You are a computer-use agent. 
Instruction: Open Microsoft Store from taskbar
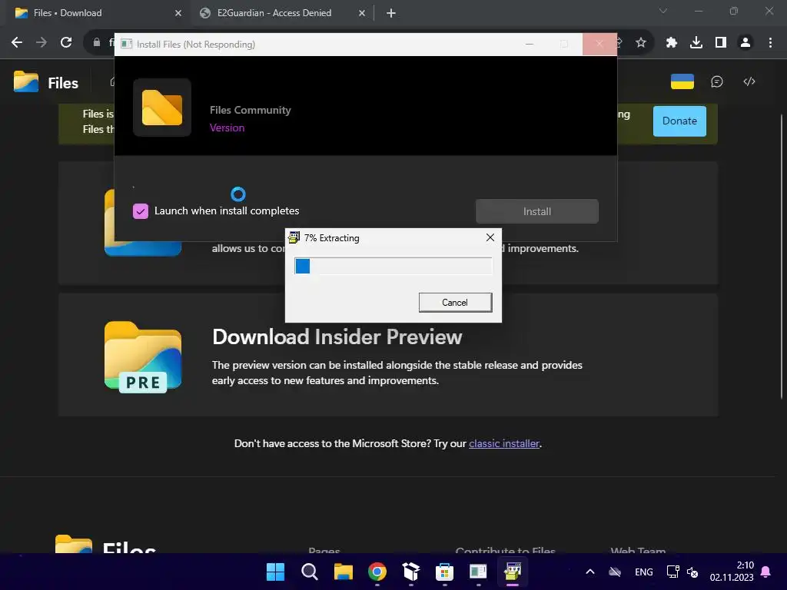point(445,572)
